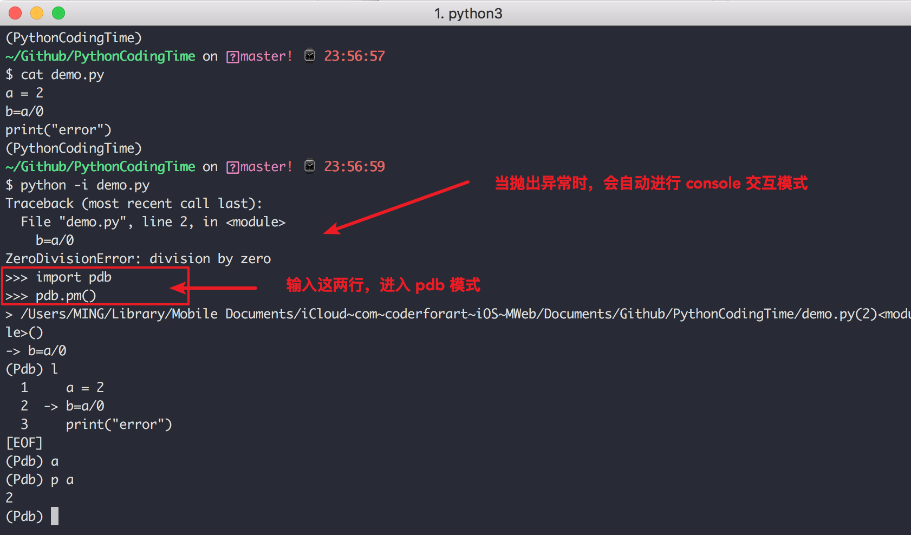Viewport: 911px width, 535px height.
Task: Click the "1. python3" window title
Action: 468,14
